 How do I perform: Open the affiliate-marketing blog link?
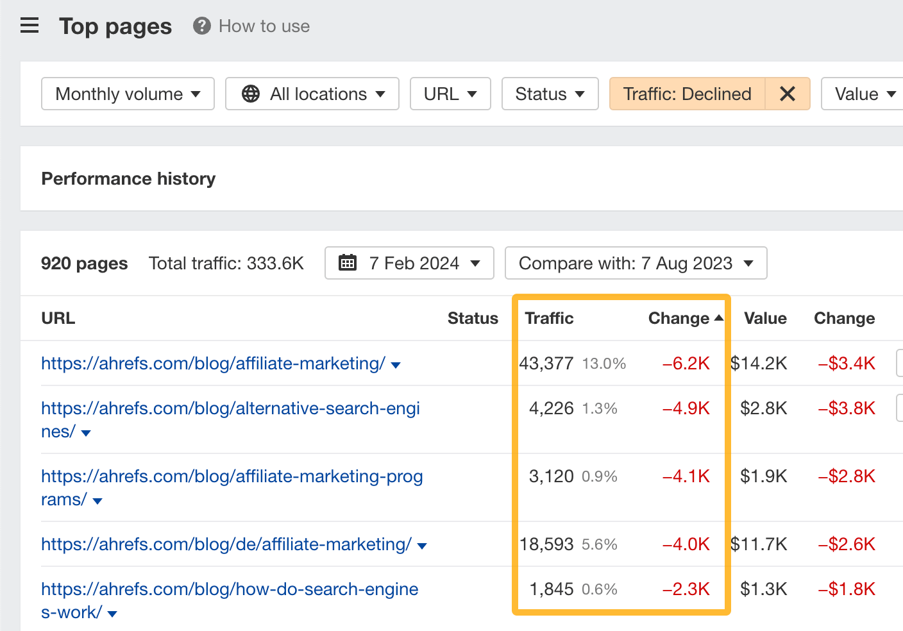click(x=210, y=364)
